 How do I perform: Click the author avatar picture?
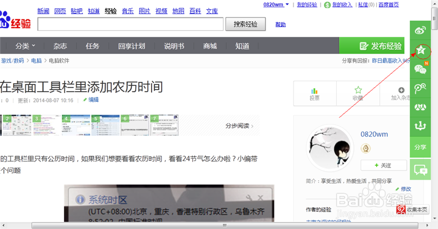pos(330,147)
